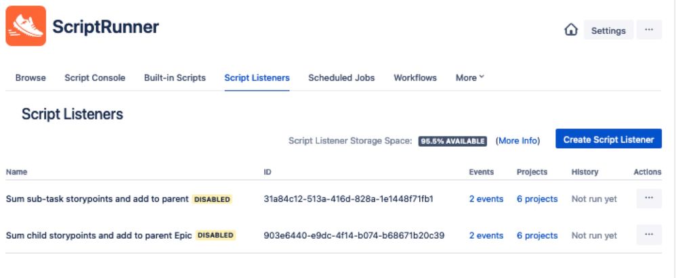Image resolution: width=676 pixels, height=278 pixels.
Task: Click 'Not run yet' for sub-task listener
Action: pos(594,199)
